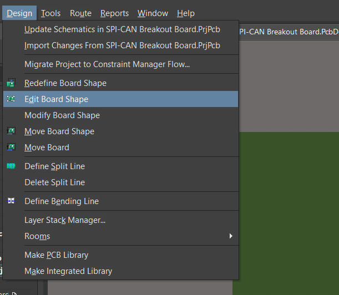The width and height of the screenshot is (339, 295).
Task: Select Move Board entry
Action: pyautogui.click(x=121, y=147)
